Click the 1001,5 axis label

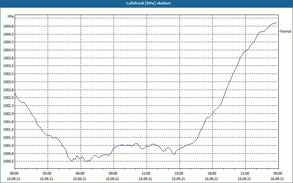point(8,130)
